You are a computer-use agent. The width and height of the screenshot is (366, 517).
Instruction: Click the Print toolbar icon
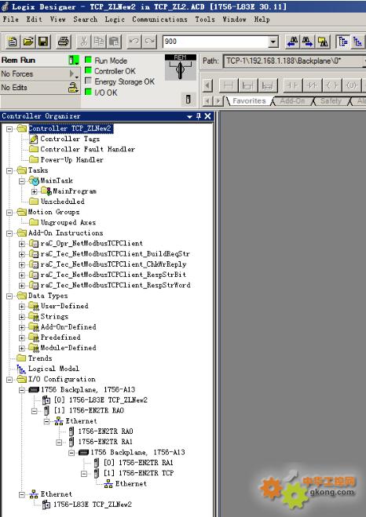tap(64, 42)
